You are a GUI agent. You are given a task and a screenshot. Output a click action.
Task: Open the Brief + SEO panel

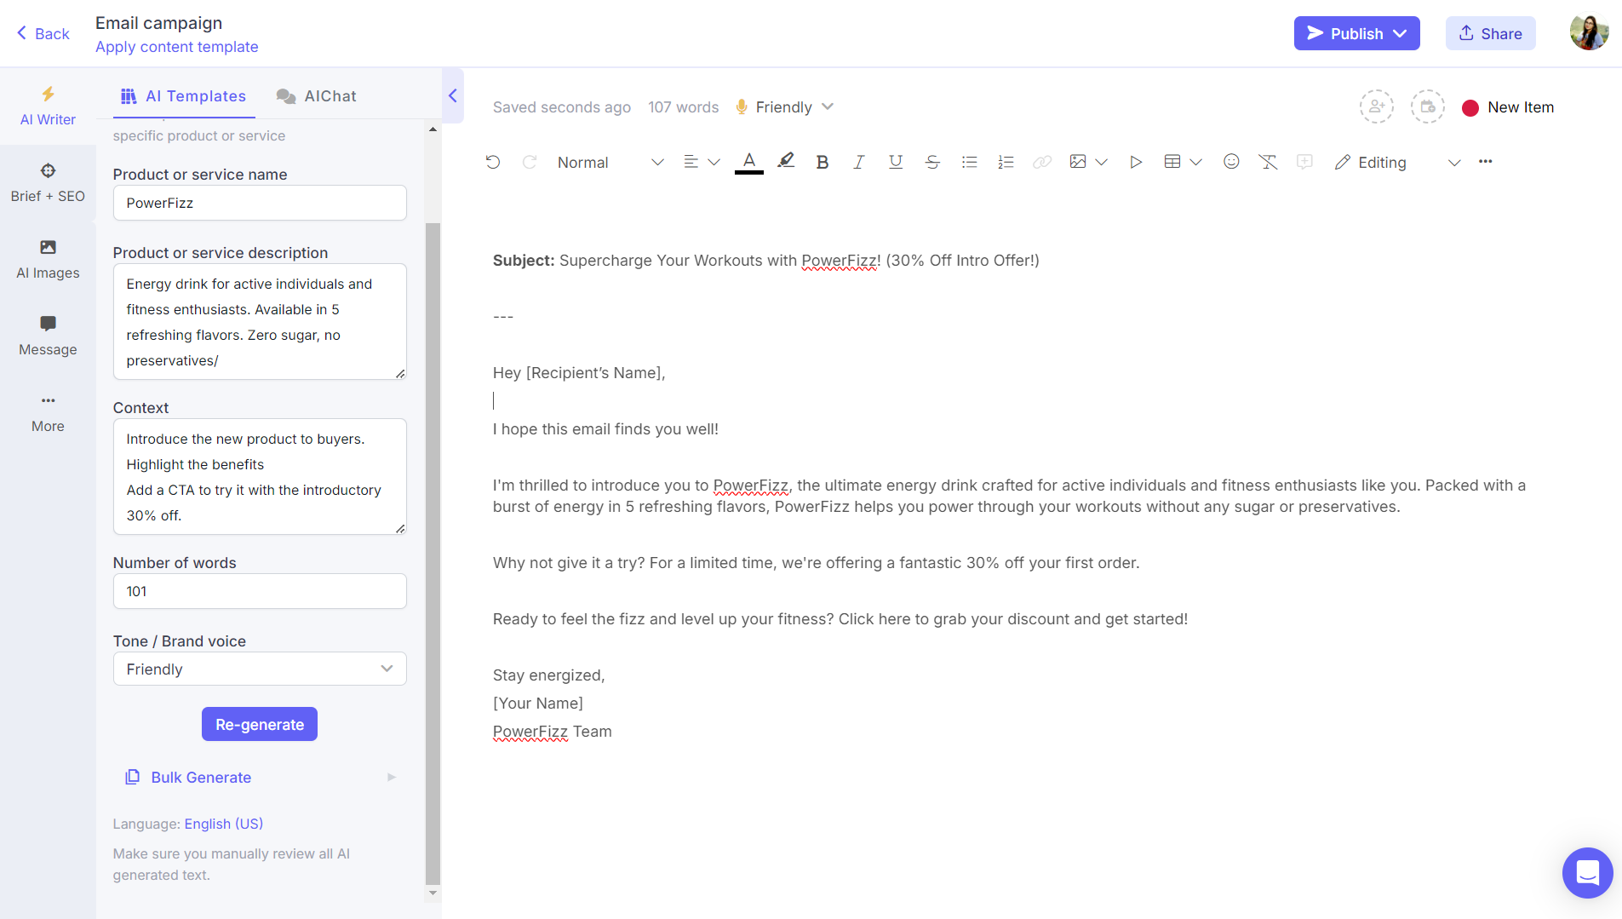[x=48, y=181]
